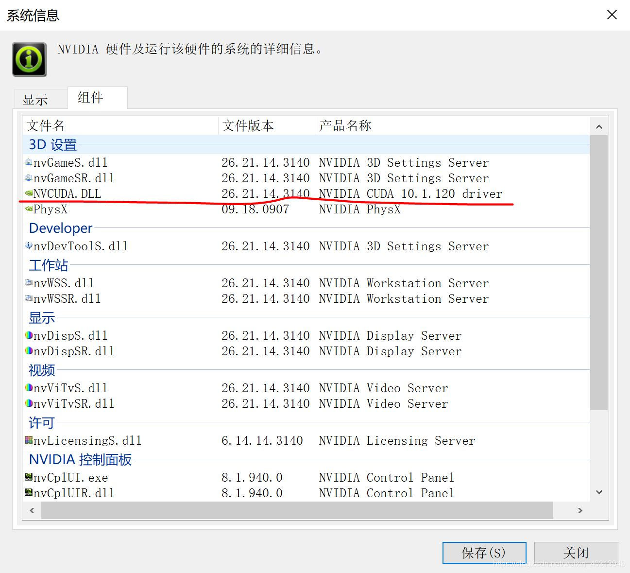The height and width of the screenshot is (573, 630).
Task: Click the nvDispS.dll file name
Action: click(71, 335)
